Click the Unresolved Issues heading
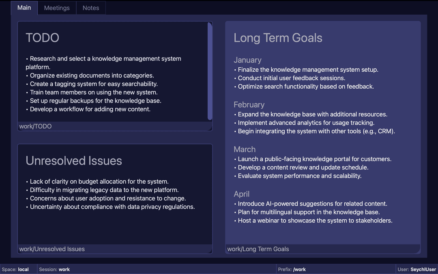The image size is (438, 274). [x=73, y=161]
